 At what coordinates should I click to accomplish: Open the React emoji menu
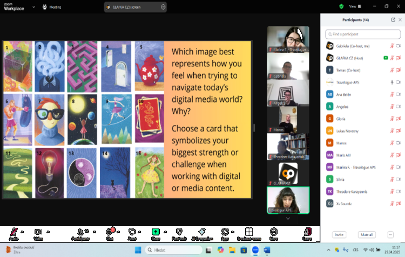[132, 233]
